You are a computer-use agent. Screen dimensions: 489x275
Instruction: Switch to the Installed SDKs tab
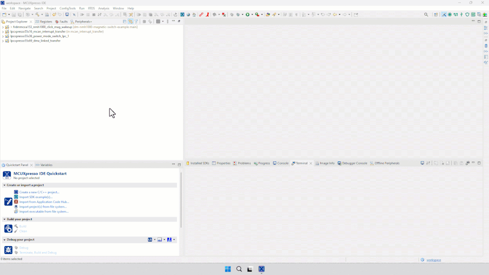pos(198,163)
